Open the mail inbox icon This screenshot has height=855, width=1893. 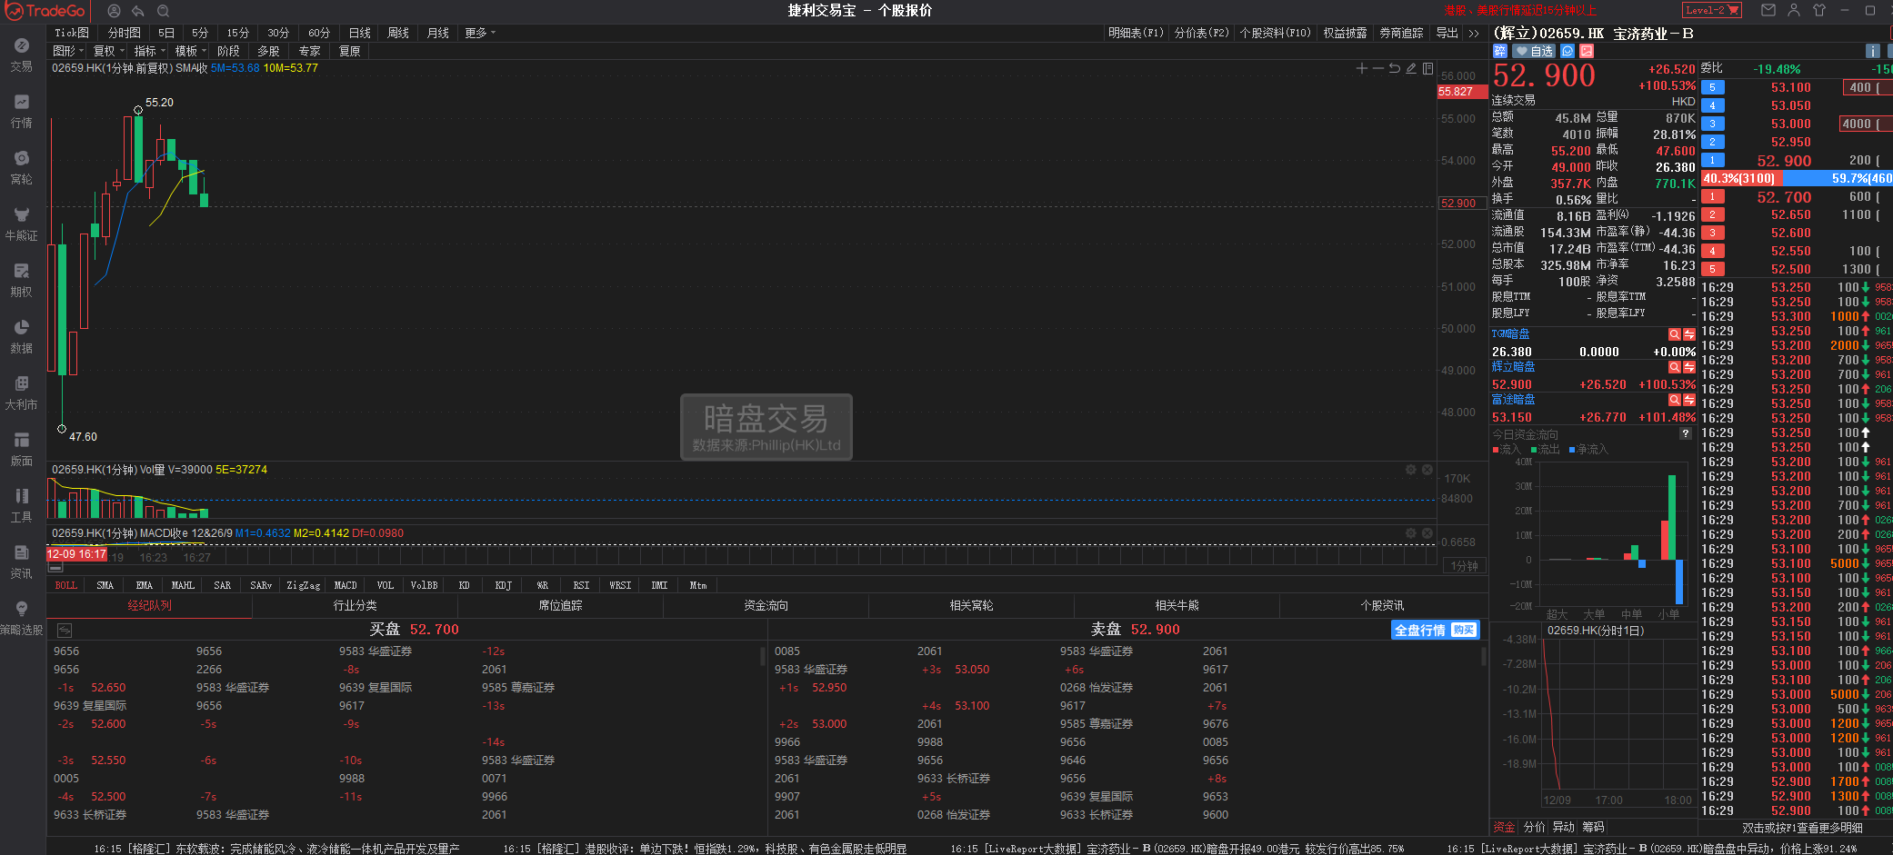pyautogui.click(x=1768, y=11)
